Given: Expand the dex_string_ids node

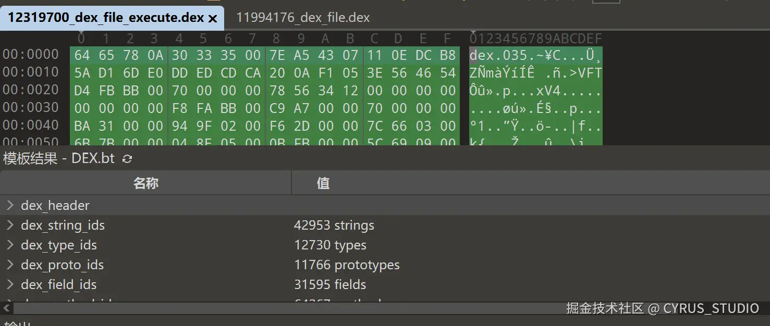Looking at the screenshot, I should pyautogui.click(x=9, y=225).
